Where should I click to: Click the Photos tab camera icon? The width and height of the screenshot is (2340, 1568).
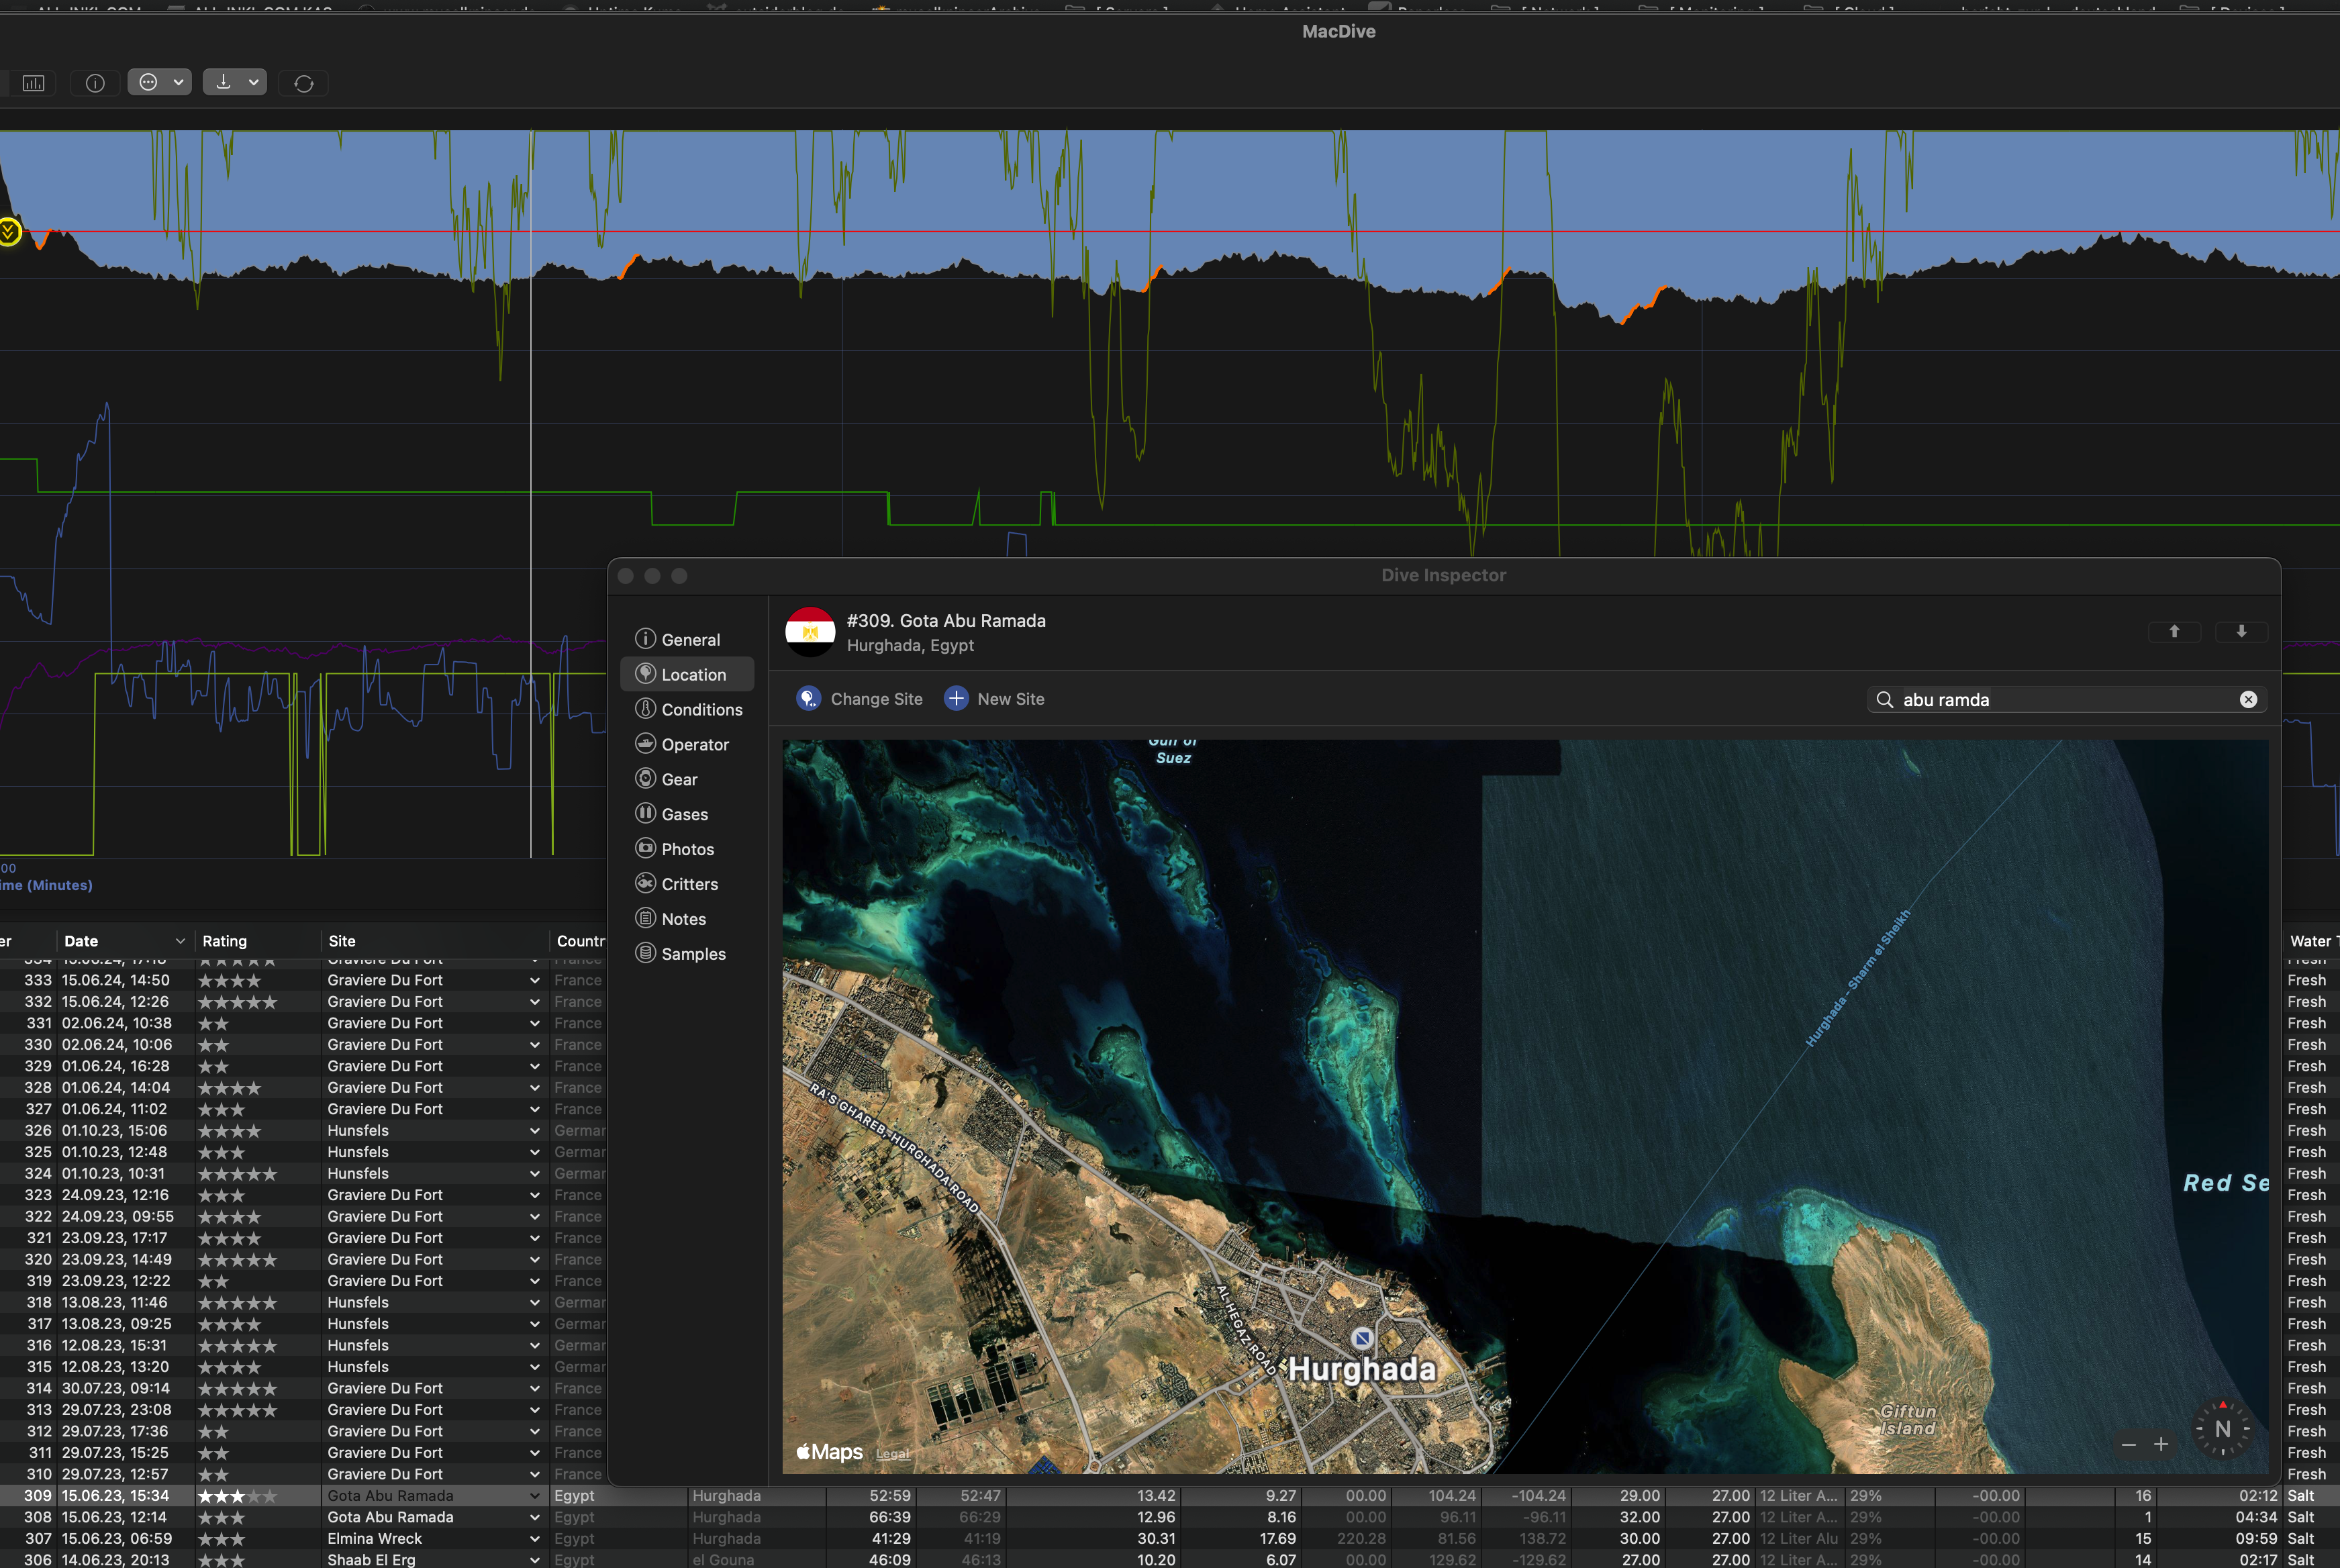tap(646, 849)
